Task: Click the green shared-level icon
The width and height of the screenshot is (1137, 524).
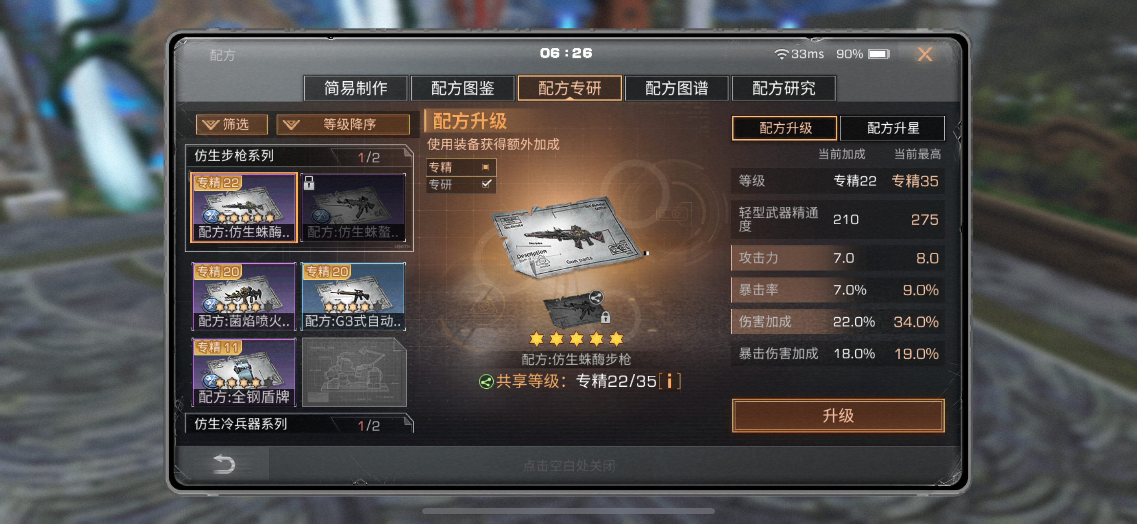Action: point(486,381)
